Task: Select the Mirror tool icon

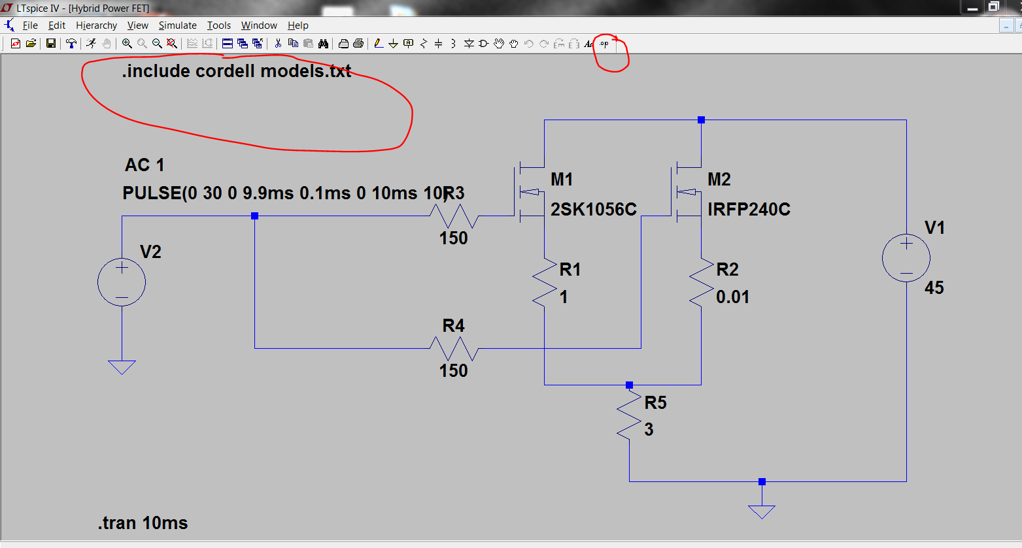Action: coord(573,44)
